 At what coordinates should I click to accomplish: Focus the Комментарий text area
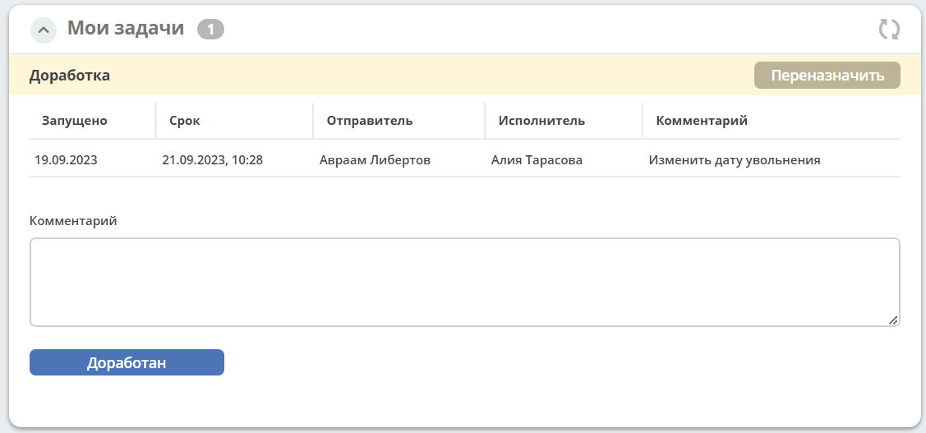[x=465, y=283]
